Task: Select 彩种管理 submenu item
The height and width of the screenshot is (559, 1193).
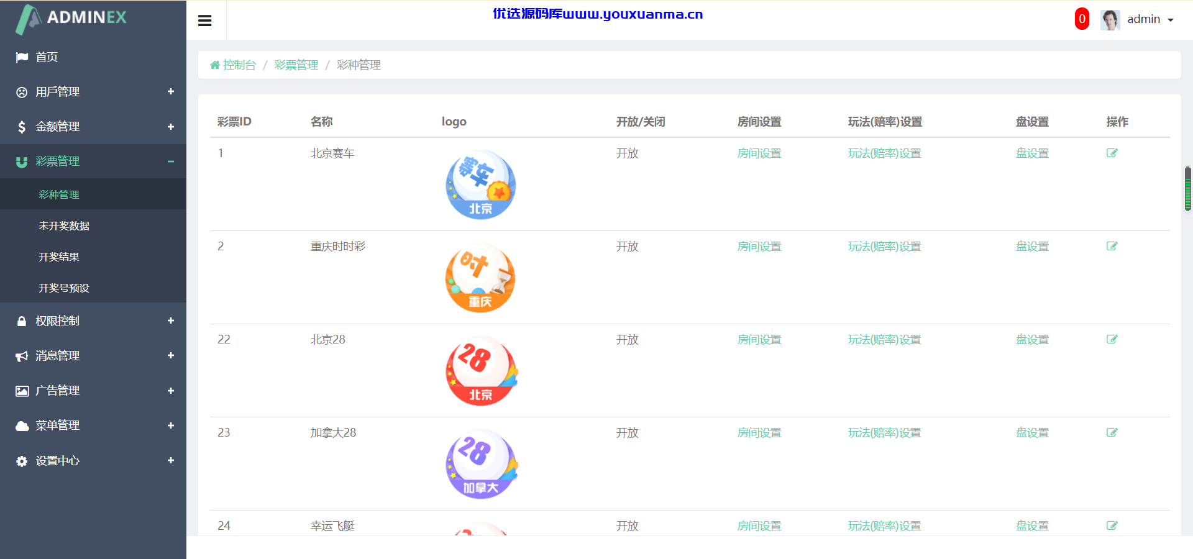Action: (x=93, y=194)
